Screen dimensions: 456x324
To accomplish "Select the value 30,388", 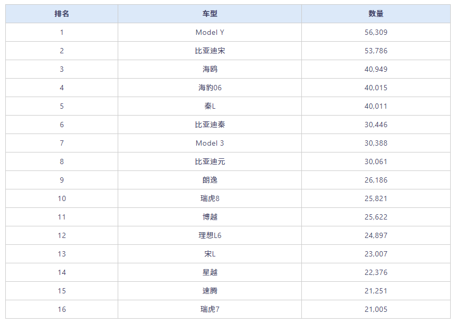I will point(376,143).
